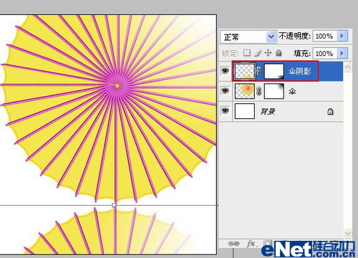
Task: Toggle lock image pixels brush icon
Action: (258, 53)
